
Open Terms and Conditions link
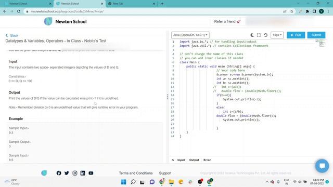pos(136,173)
